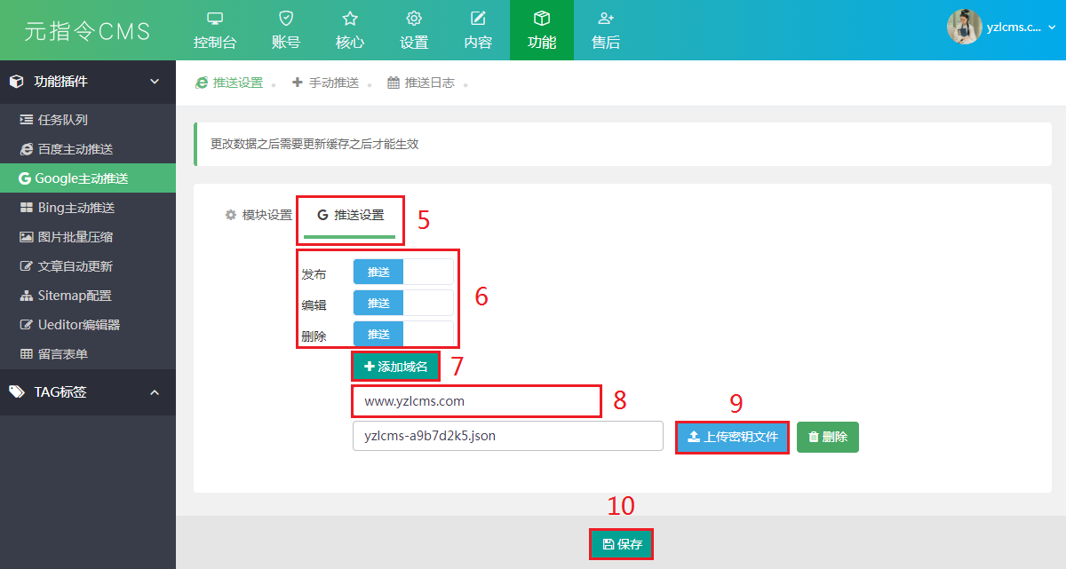Open the 内容 edit icon
The image size is (1066, 569).
[x=478, y=19]
